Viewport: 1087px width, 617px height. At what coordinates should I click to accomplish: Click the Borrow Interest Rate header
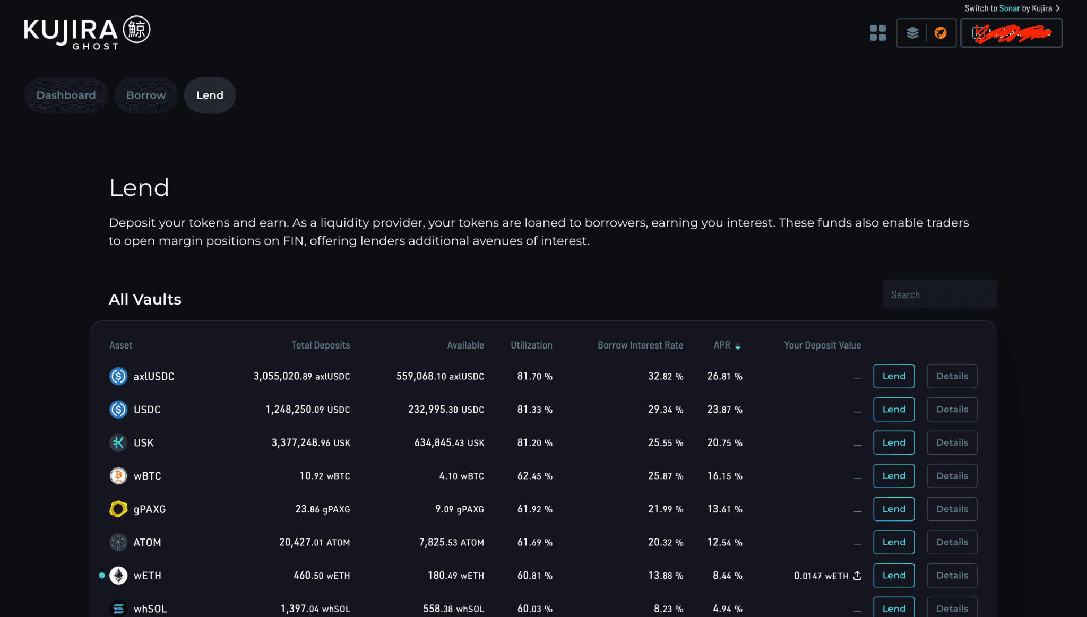tap(640, 345)
